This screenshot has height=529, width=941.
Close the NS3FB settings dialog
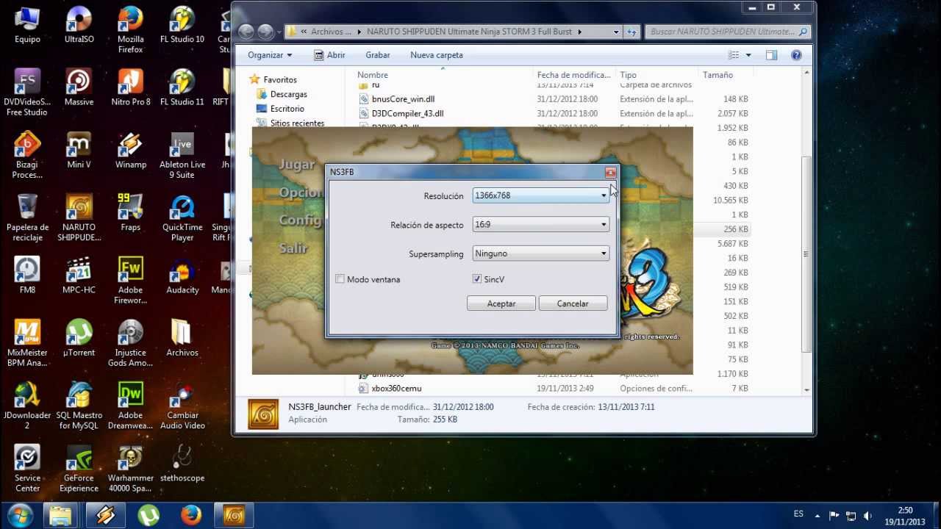pos(610,173)
